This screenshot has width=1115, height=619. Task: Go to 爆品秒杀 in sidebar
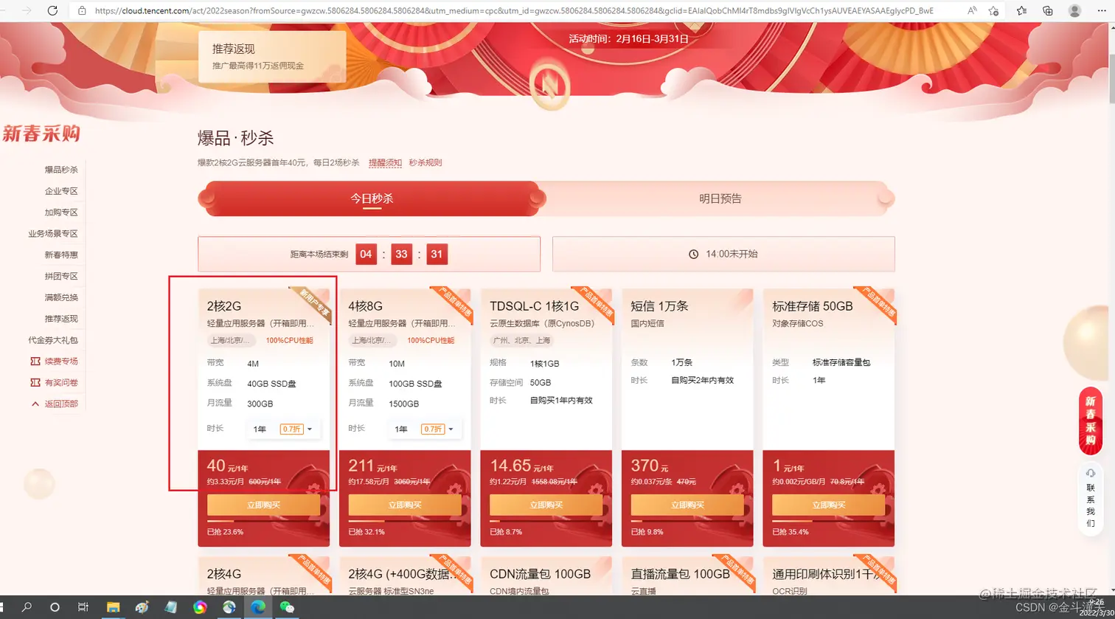tap(61, 170)
